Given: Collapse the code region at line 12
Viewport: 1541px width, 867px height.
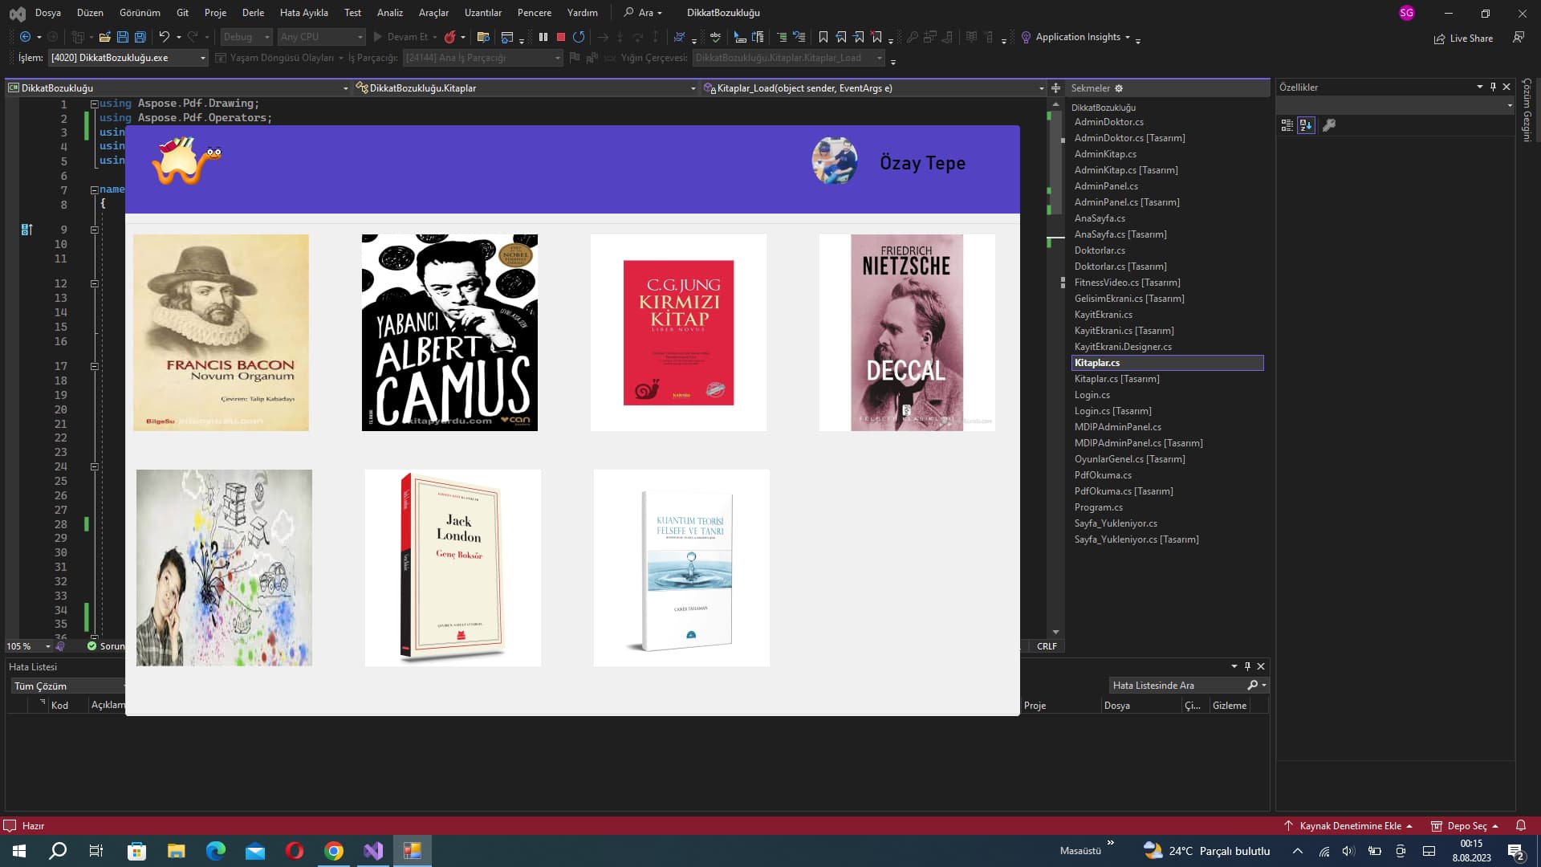Looking at the screenshot, I should point(94,283).
